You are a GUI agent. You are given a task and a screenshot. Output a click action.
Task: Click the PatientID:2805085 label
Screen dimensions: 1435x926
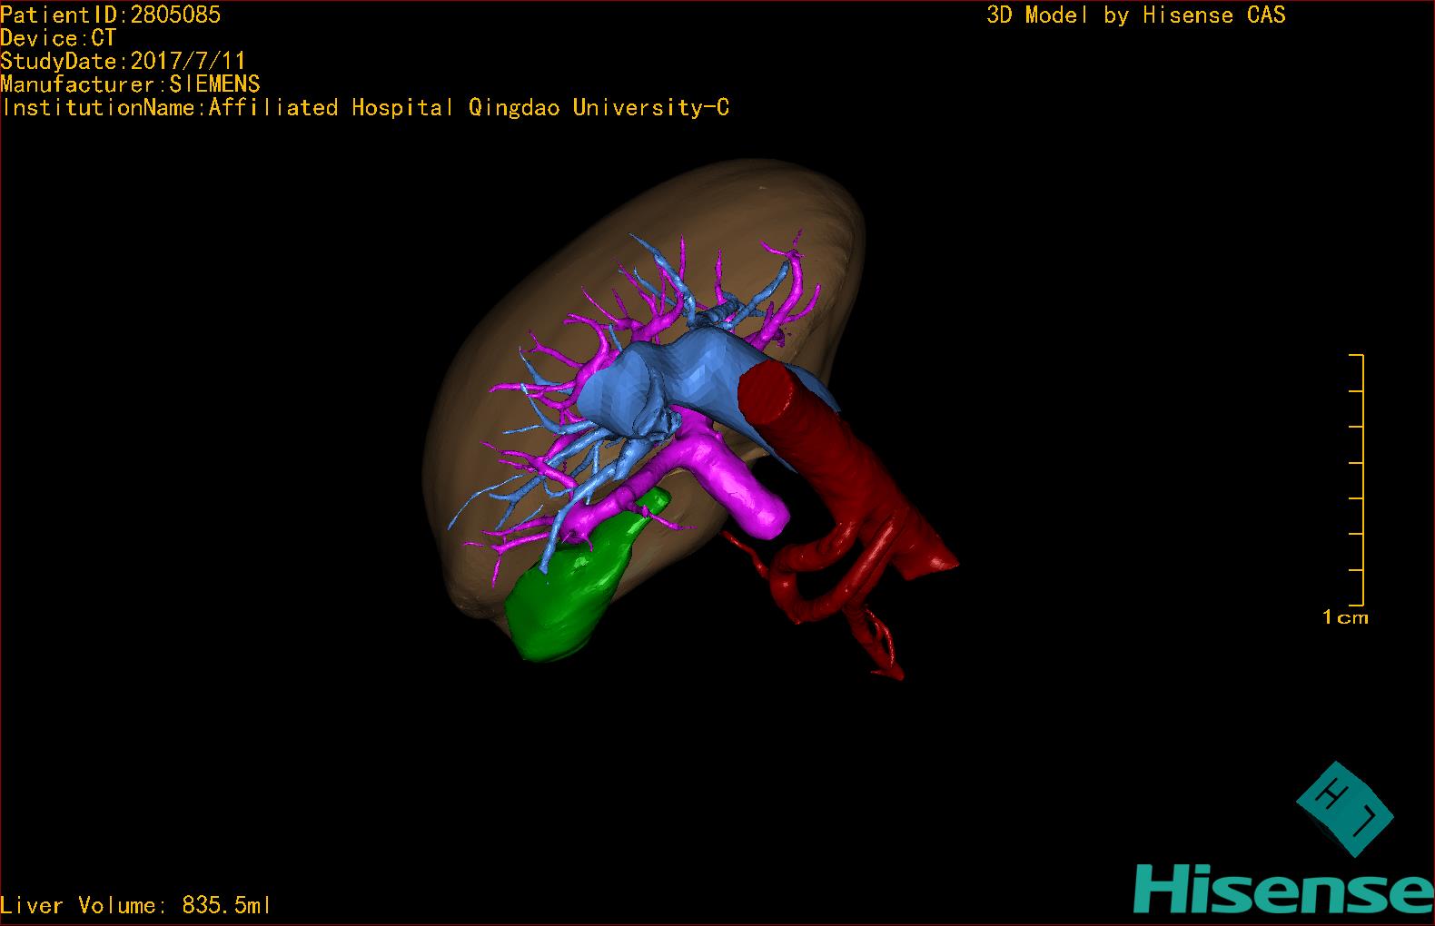pyautogui.click(x=110, y=15)
